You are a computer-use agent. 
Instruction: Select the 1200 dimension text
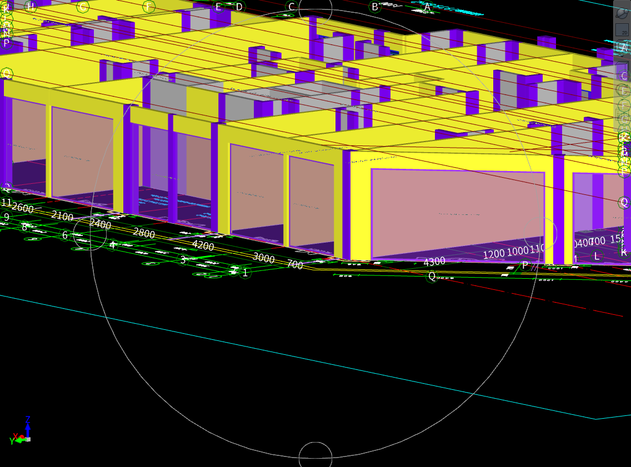coord(494,254)
